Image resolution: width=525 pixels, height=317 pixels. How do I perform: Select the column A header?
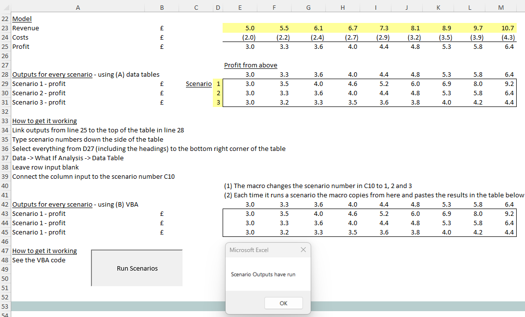pos(77,6)
